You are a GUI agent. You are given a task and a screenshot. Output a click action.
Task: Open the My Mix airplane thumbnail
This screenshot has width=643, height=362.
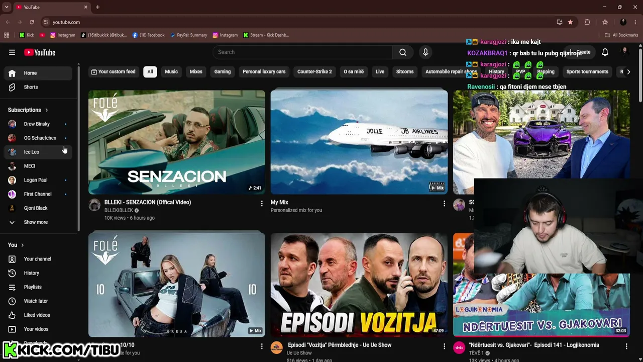click(359, 142)
